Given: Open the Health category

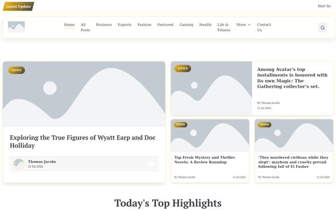Looking at the screenshot, I should pyautogui.click(x=205, y=25).
